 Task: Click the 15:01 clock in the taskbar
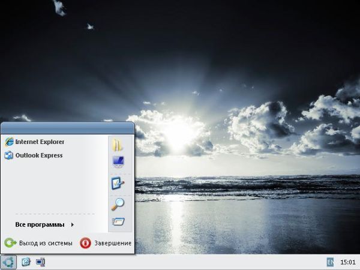(347, 262)
